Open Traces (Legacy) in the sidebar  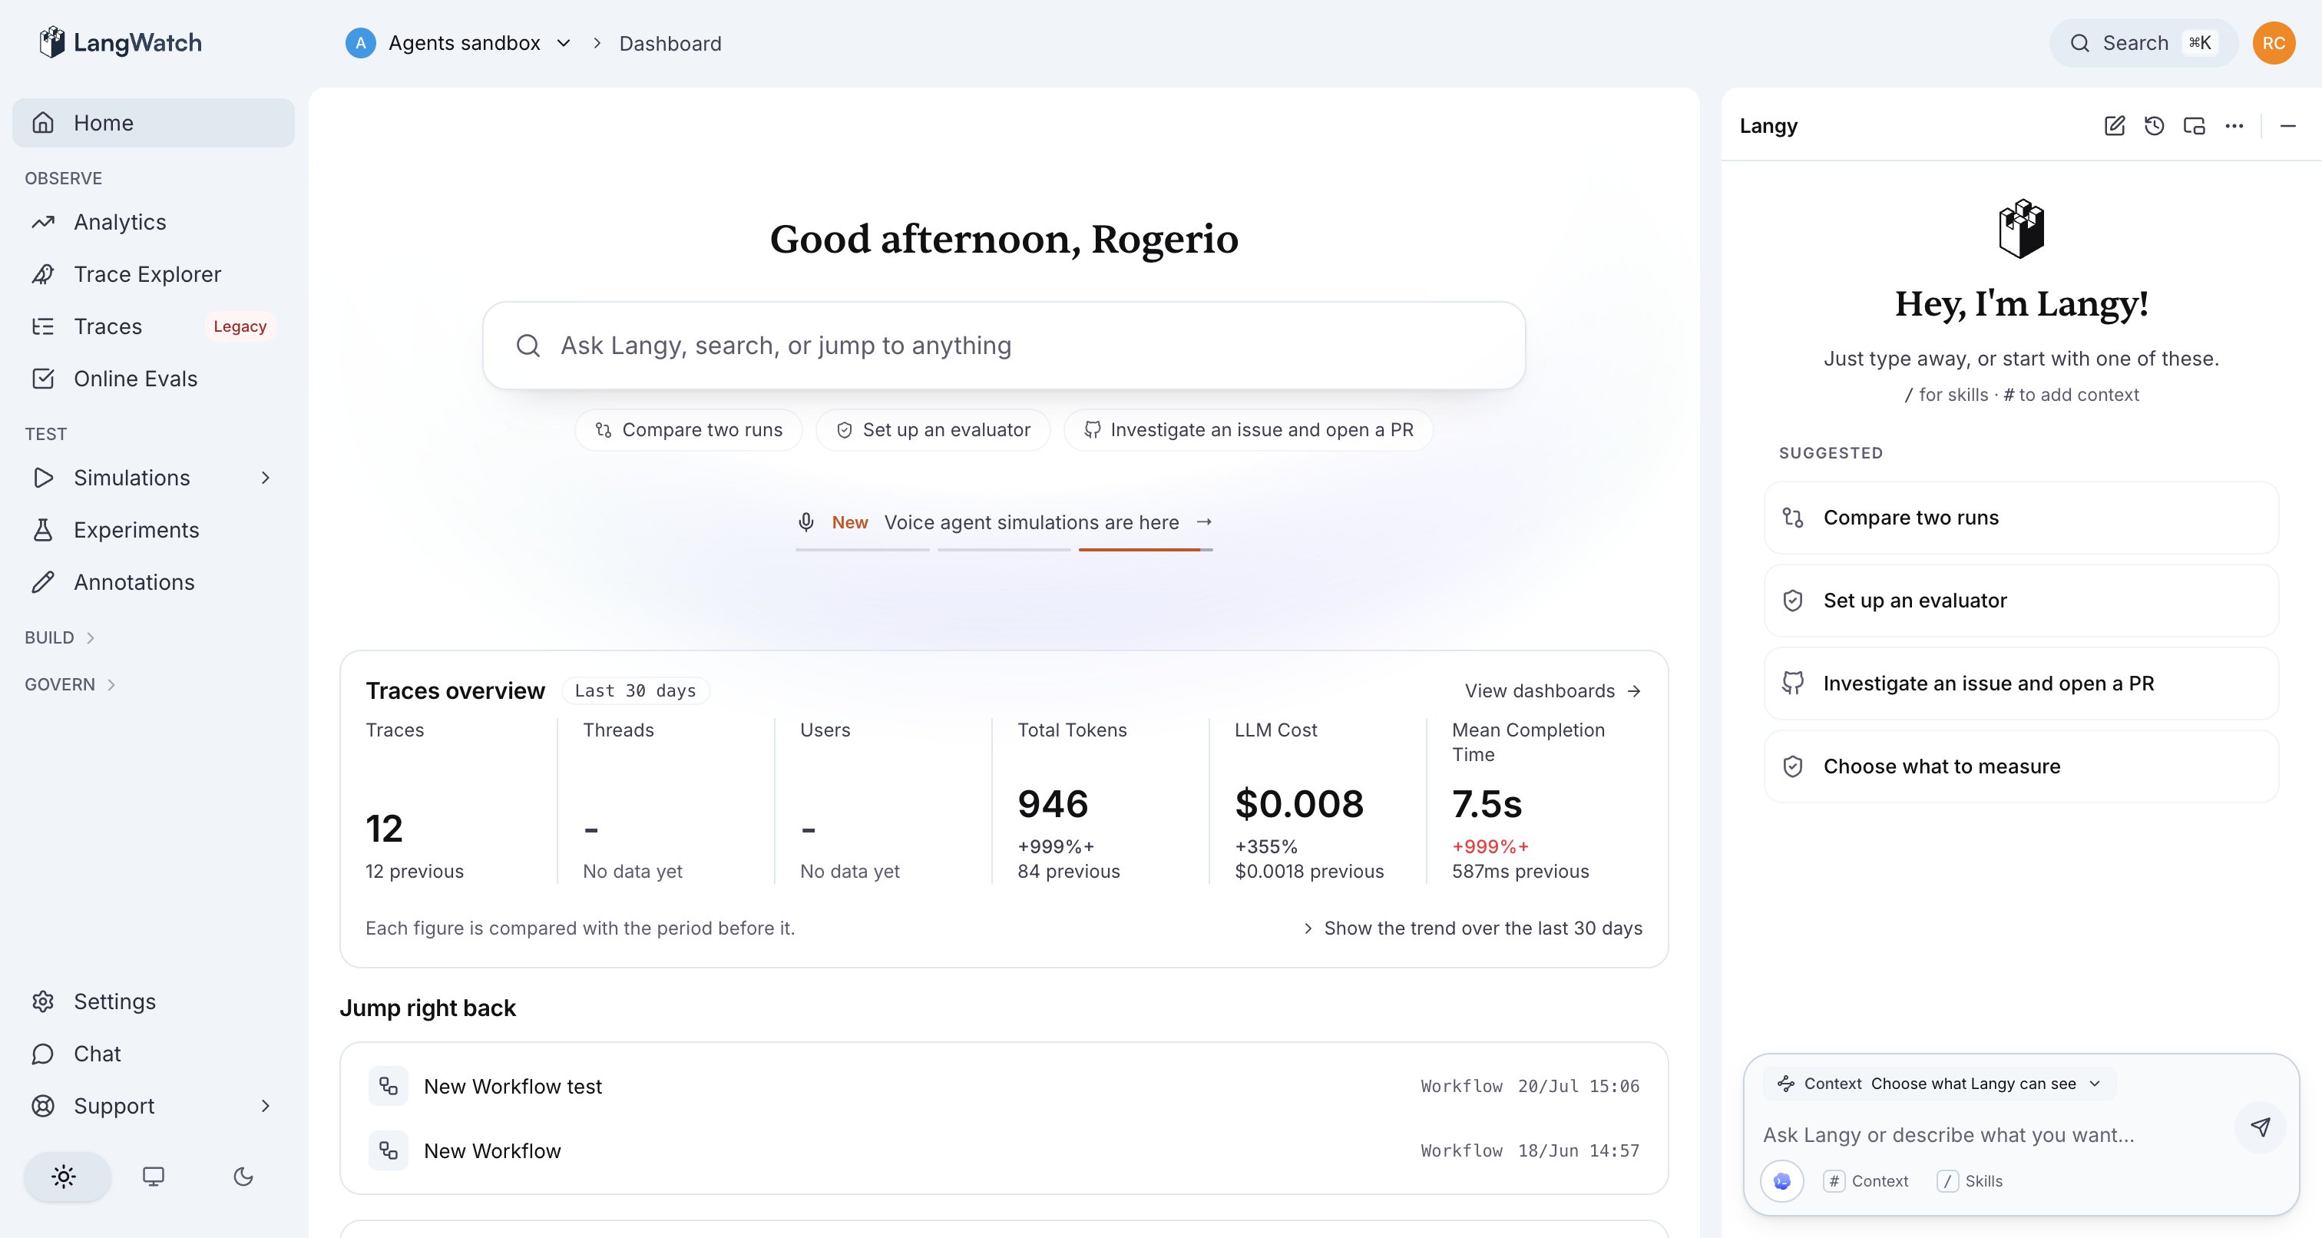point(154,326)
